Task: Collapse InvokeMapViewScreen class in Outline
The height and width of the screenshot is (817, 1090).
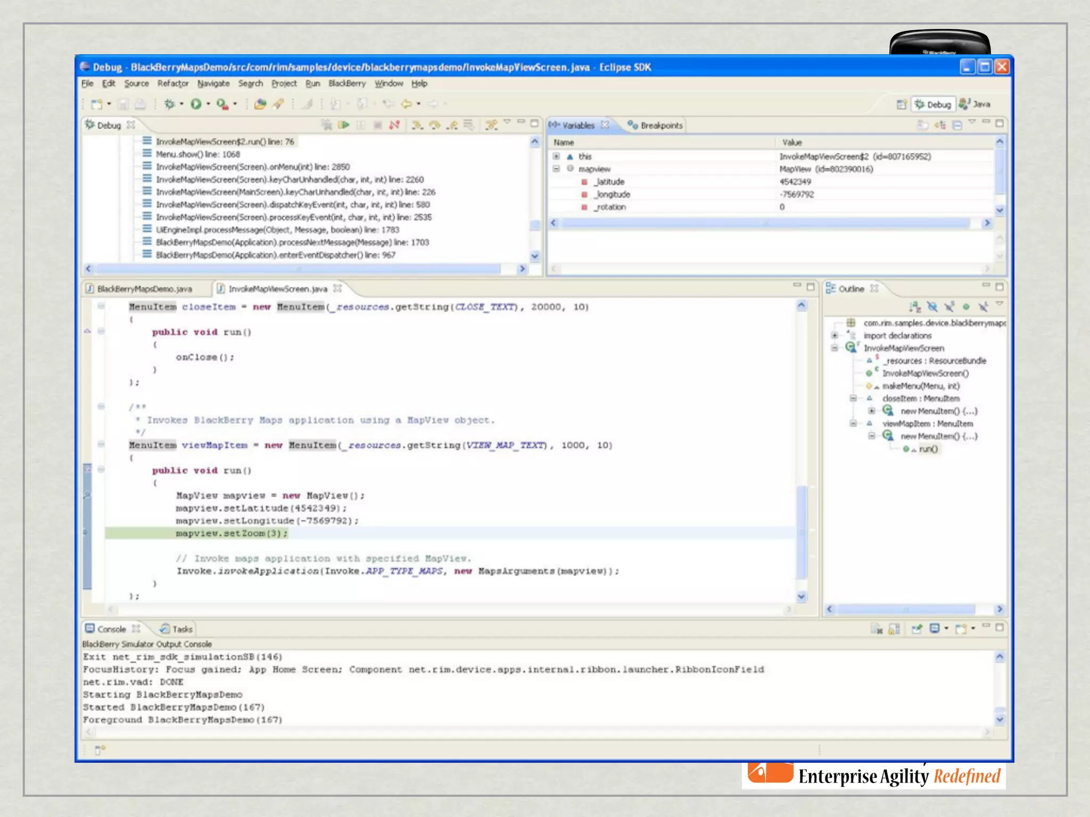Action: point(835,348)
